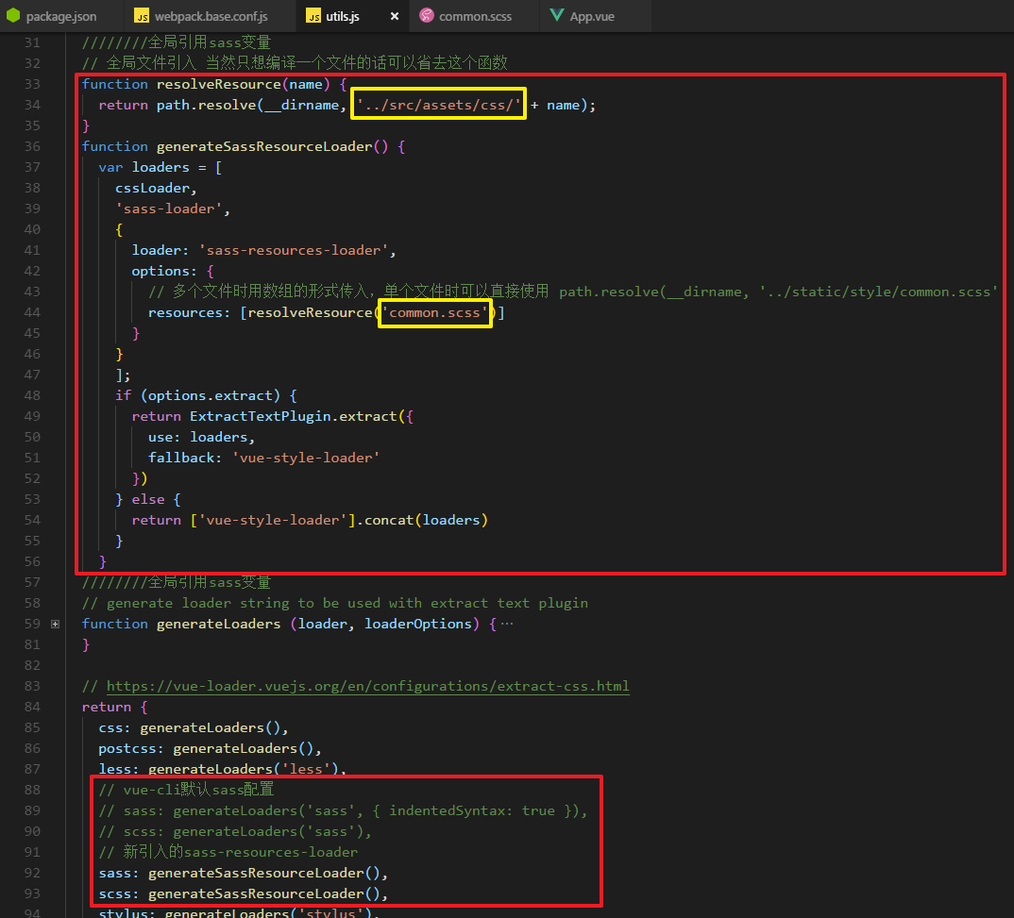
Task: Click the '全局引用sass变量' comment on line 57
Action: point(177,583)
